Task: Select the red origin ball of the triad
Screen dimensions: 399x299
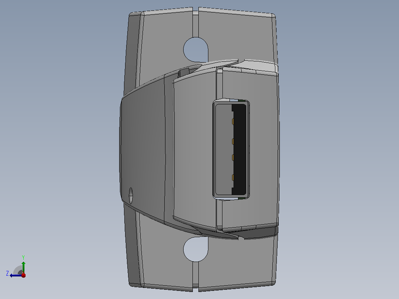Action: (24, 275)
